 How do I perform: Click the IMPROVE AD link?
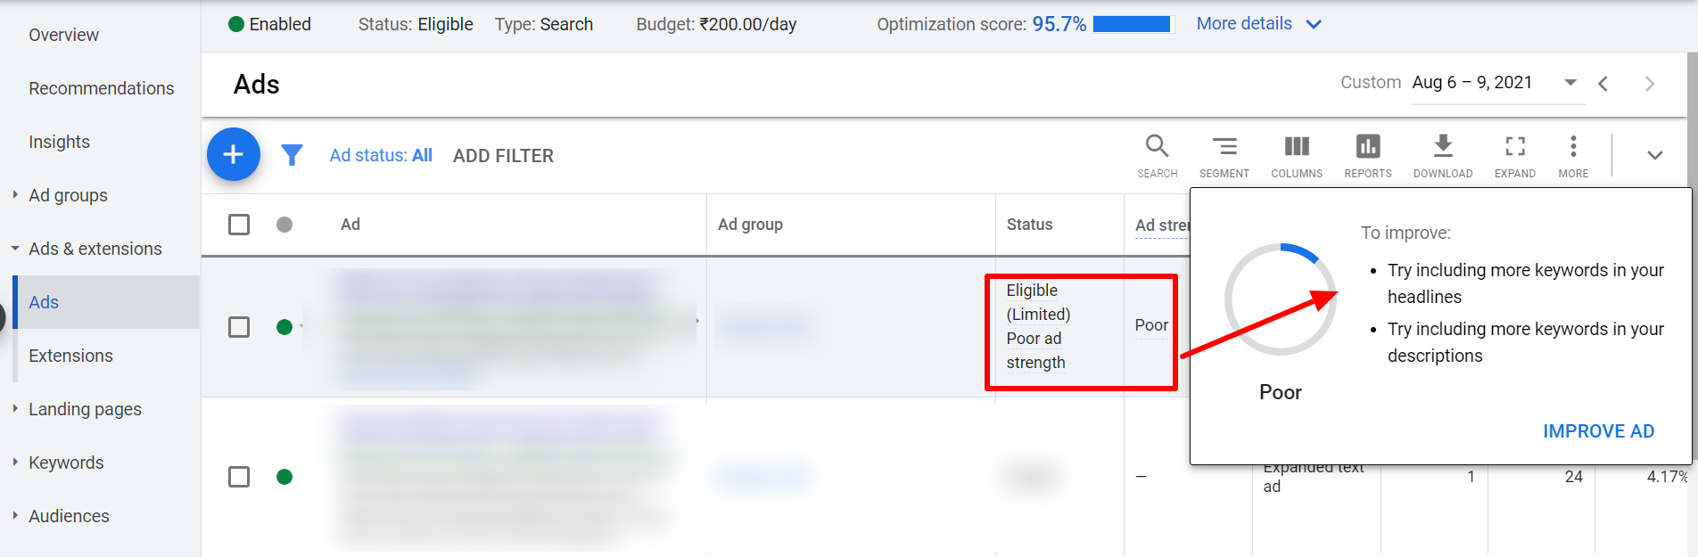[1599, 431]
